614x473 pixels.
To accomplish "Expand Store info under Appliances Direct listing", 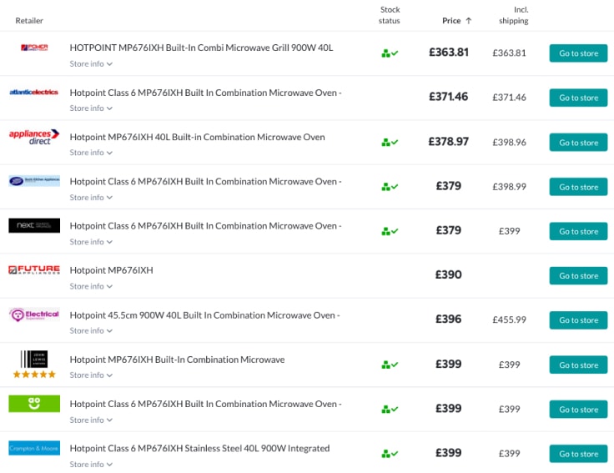I will pos(91,153).
